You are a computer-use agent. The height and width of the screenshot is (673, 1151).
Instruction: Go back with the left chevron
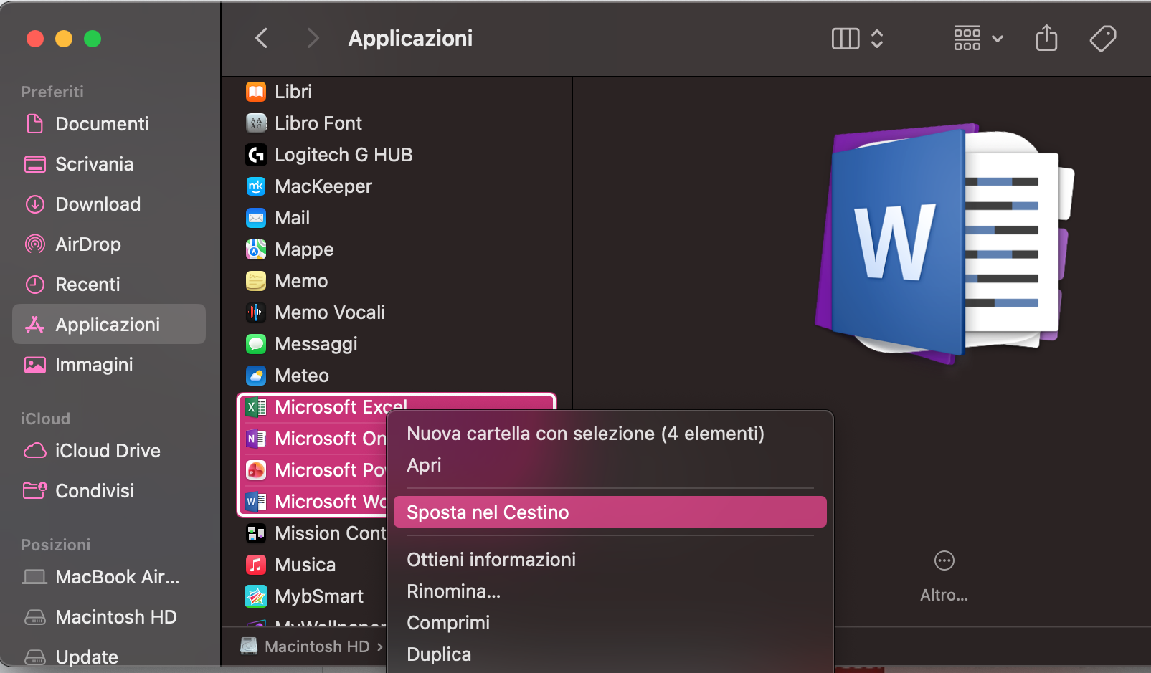[262, 38]
